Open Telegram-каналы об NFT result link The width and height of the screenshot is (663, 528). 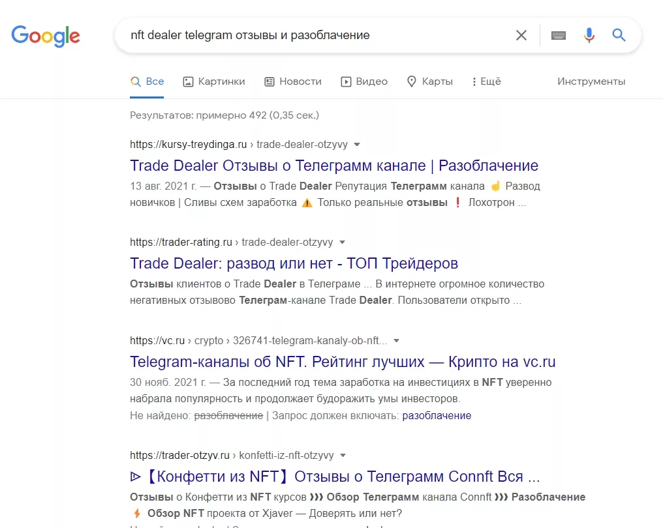tap(343, 362)
